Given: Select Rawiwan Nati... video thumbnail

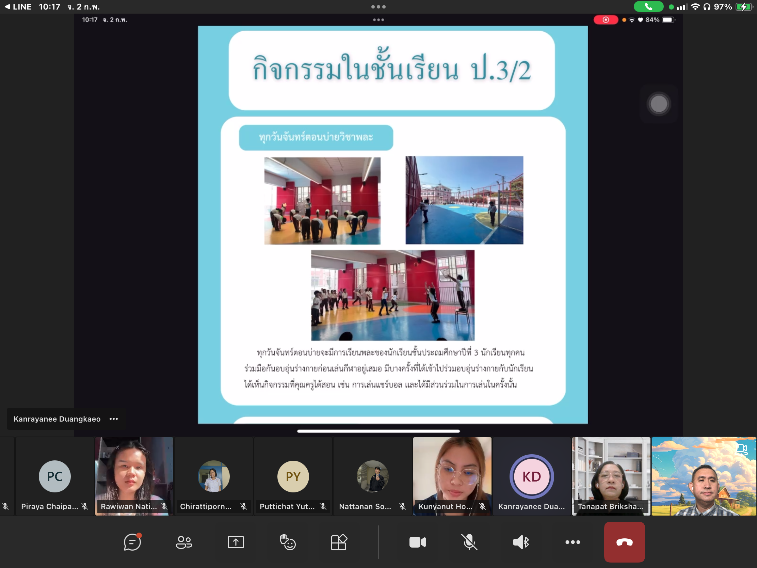Looking at the screenshot, I should pos(134,476).
